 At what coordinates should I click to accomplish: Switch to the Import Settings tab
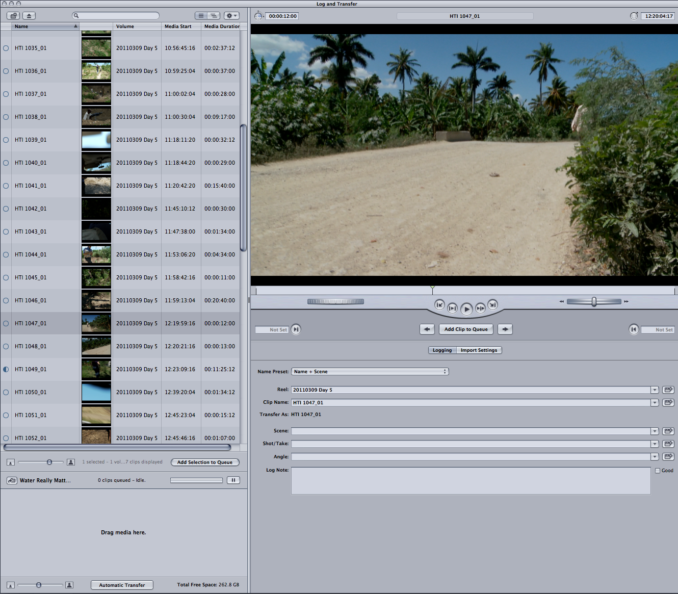coord(479,350)
